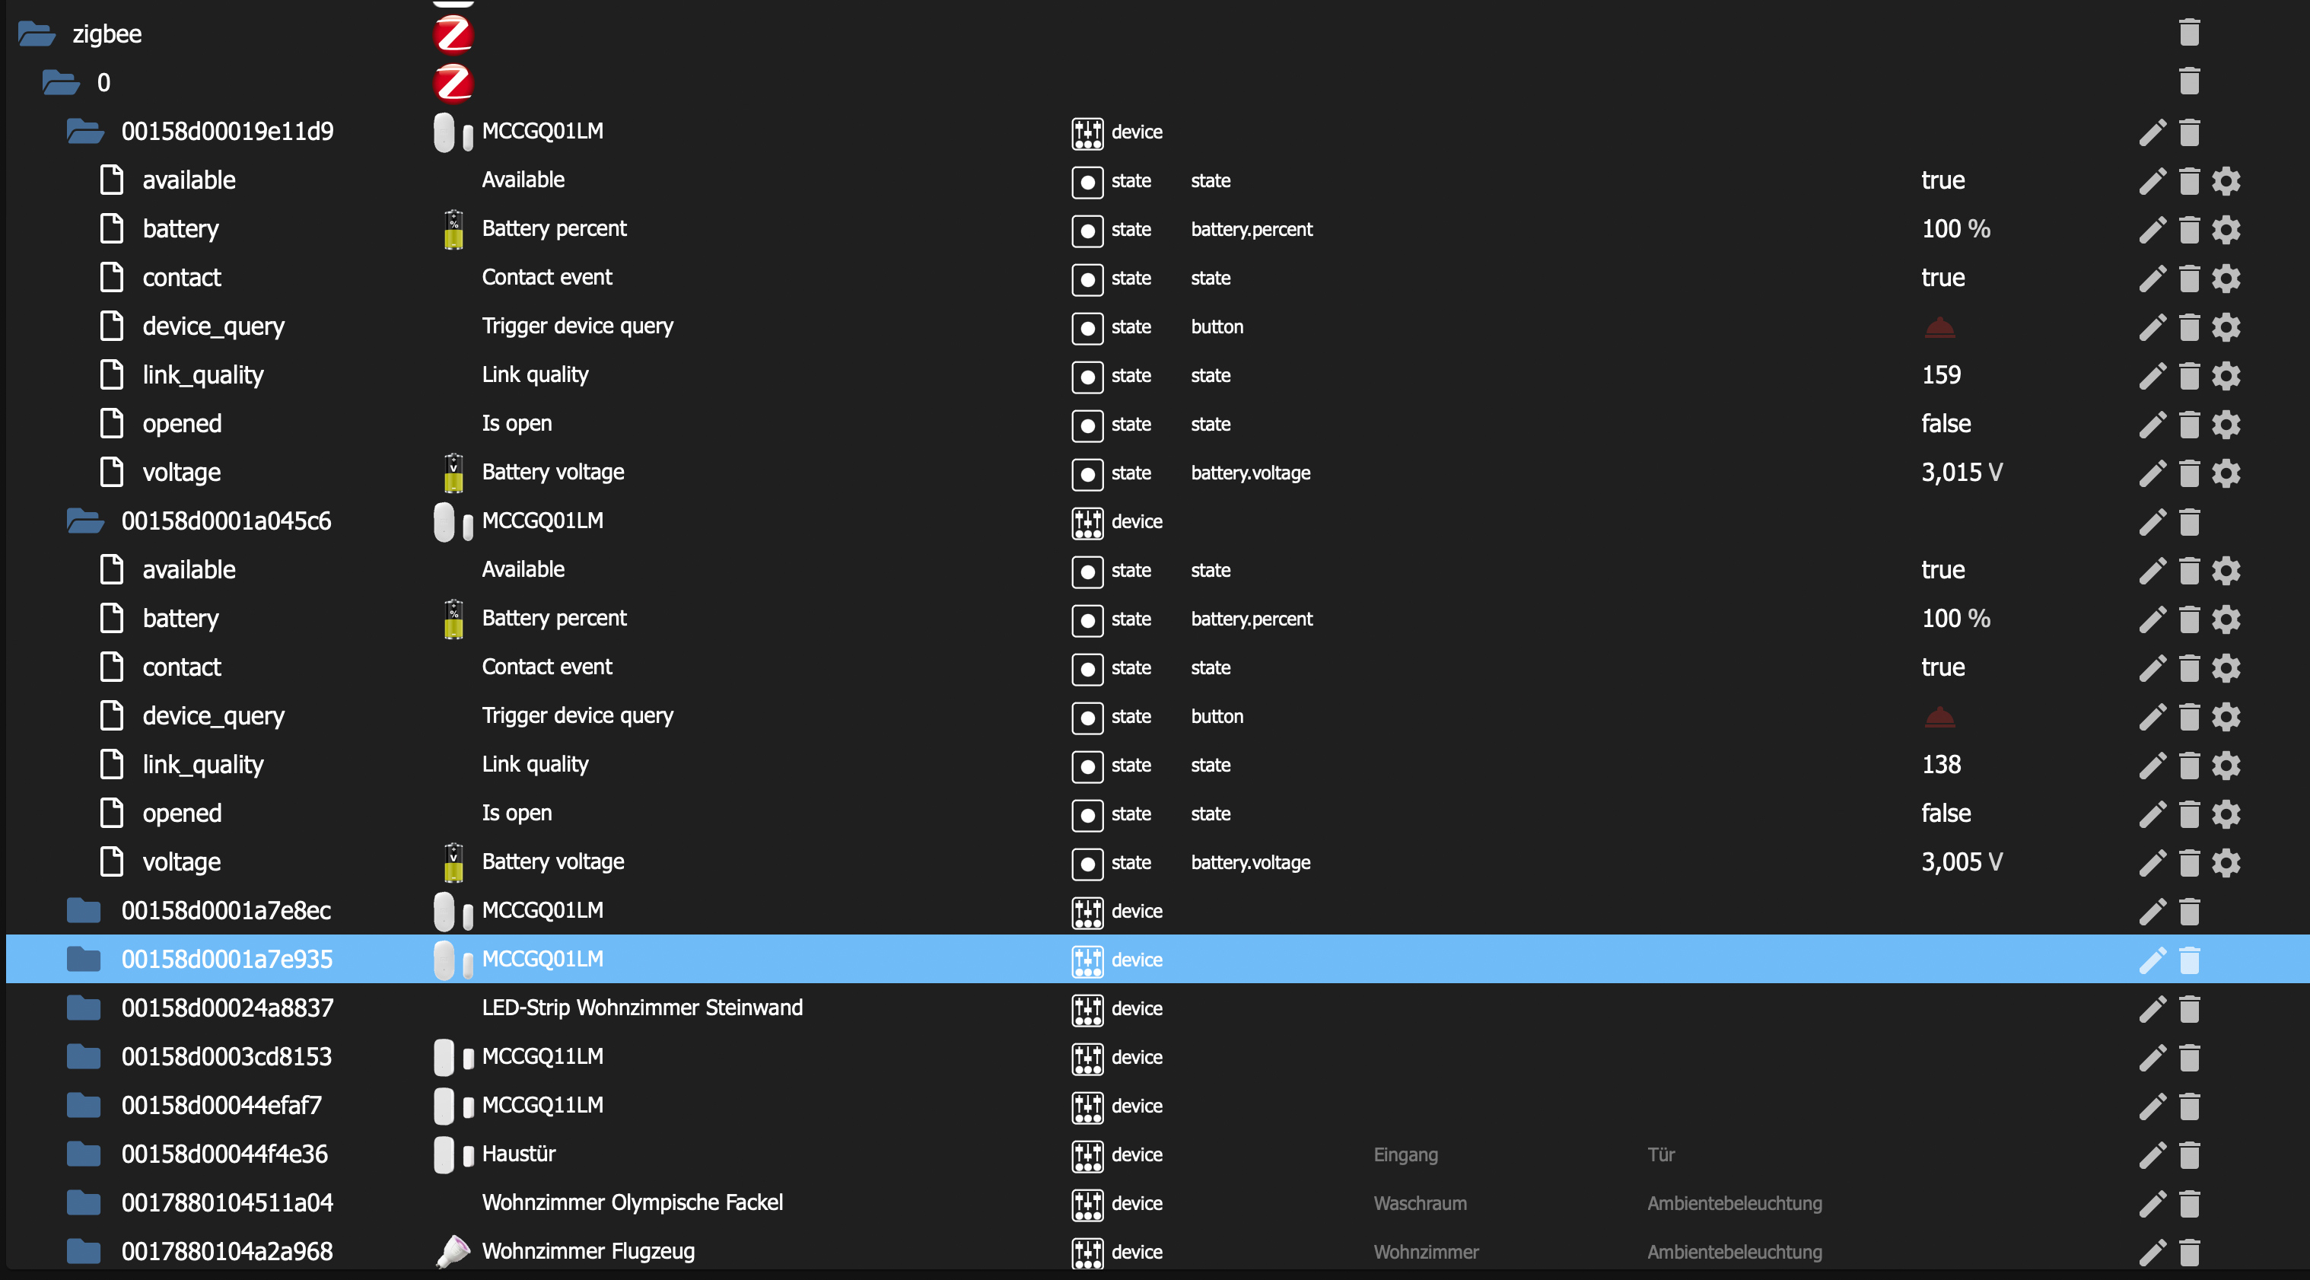Click the 100 % battery value of second device
2310x1280 pixels.
[1955, 619]
